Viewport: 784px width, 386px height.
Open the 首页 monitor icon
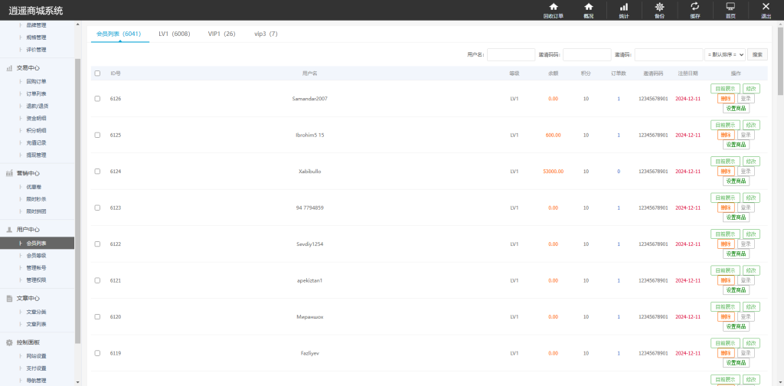pos(730,7)
